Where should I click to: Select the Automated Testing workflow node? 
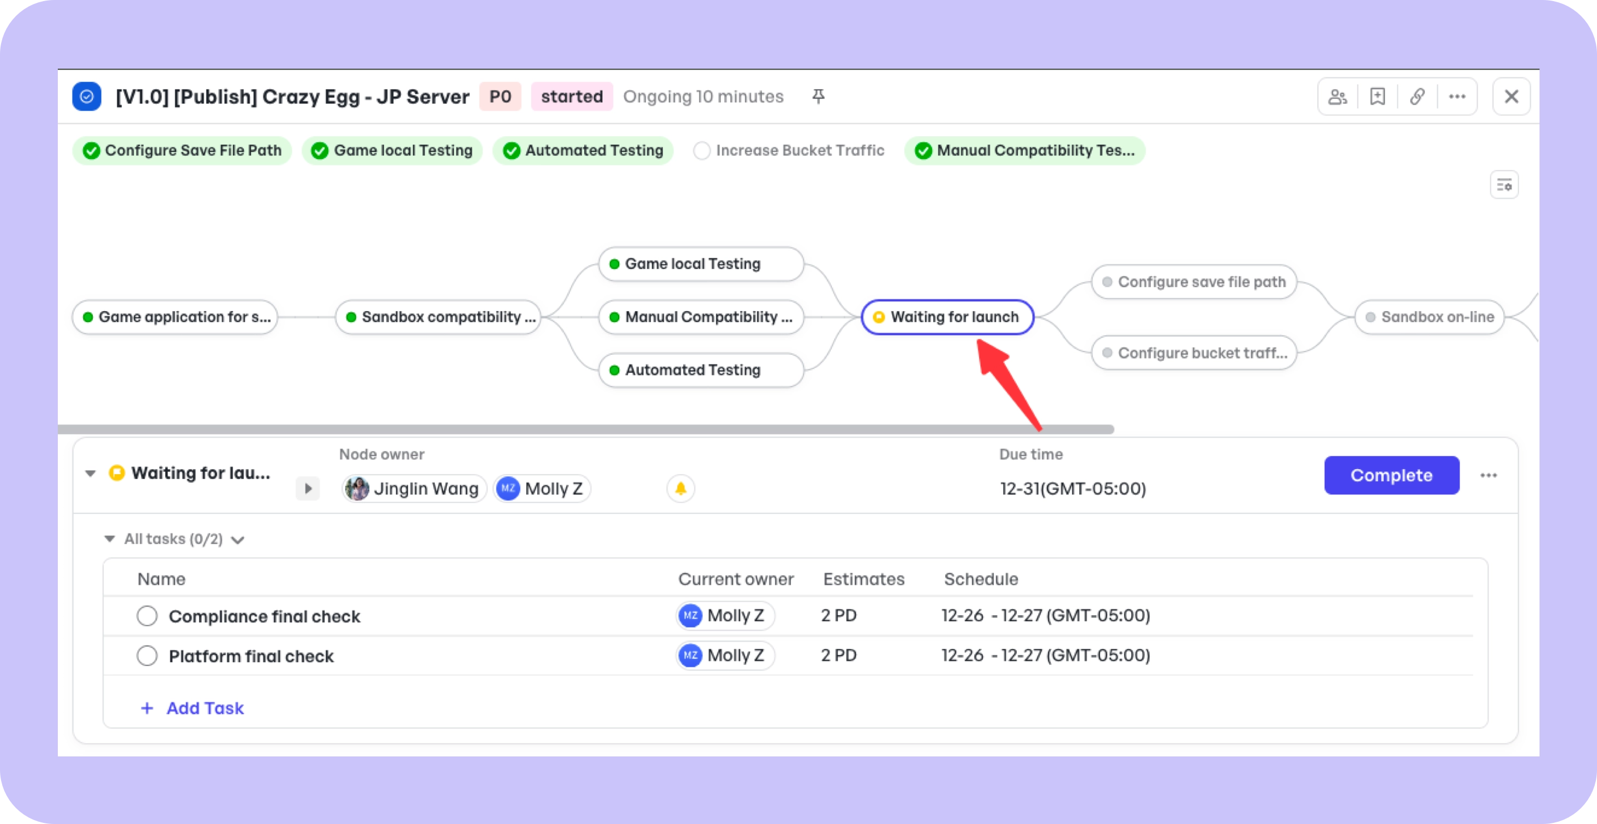click(701, 371)
